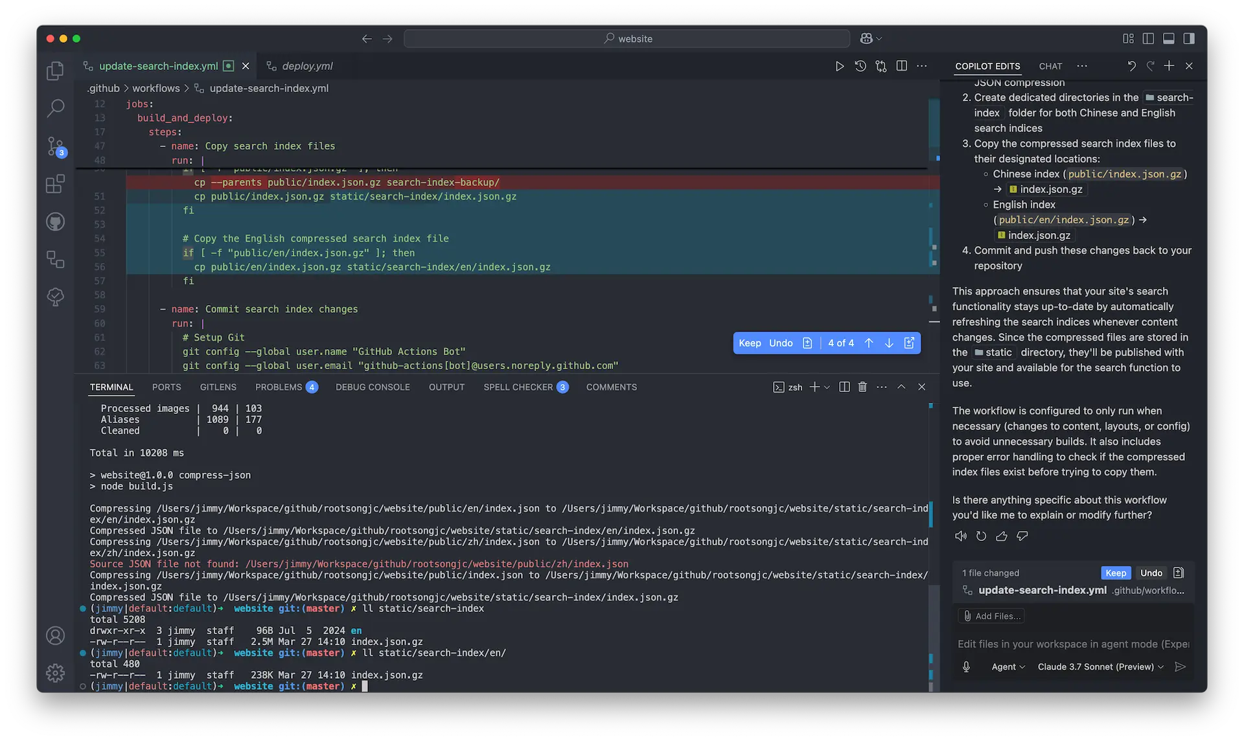Image resolution: width=1244 pixels, height=741 pixels.
Task: Start a new Copilot edit session
Action: coord(1169,66)
